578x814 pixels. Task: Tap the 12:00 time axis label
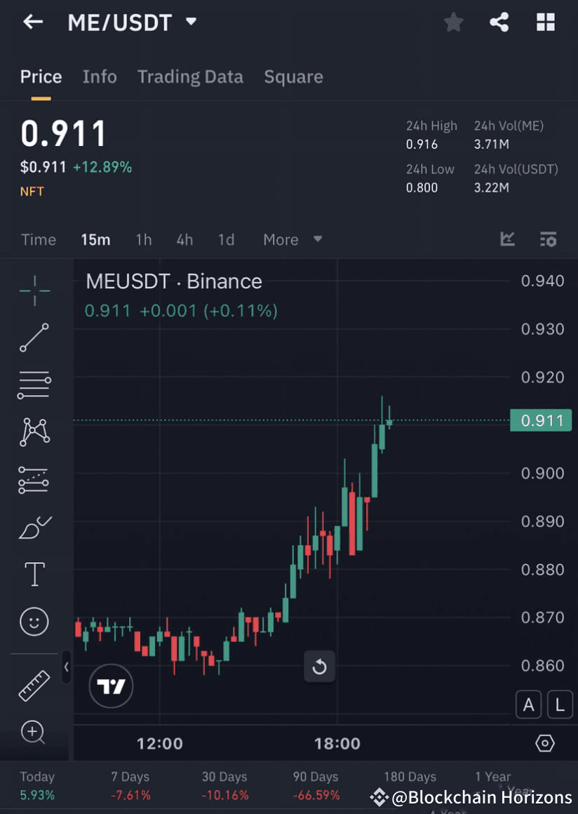tap(160, 744)
